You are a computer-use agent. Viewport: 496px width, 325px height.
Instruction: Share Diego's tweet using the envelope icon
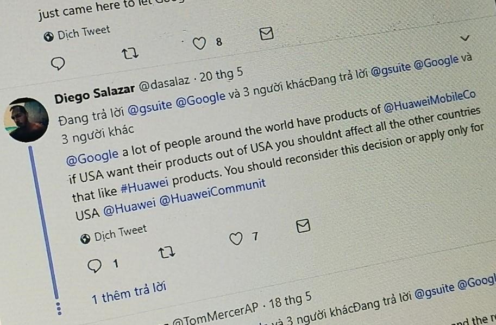304,225
